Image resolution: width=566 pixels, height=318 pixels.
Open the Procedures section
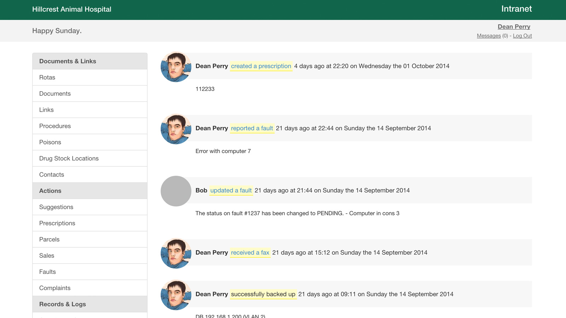tap(90, 126)
